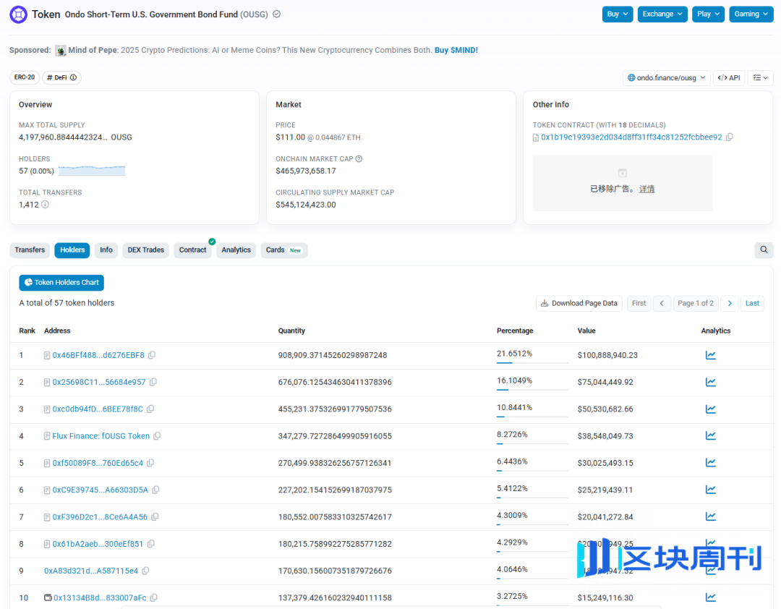Click the total transfers info icon

pyautogui.click(x=45, y=205)
